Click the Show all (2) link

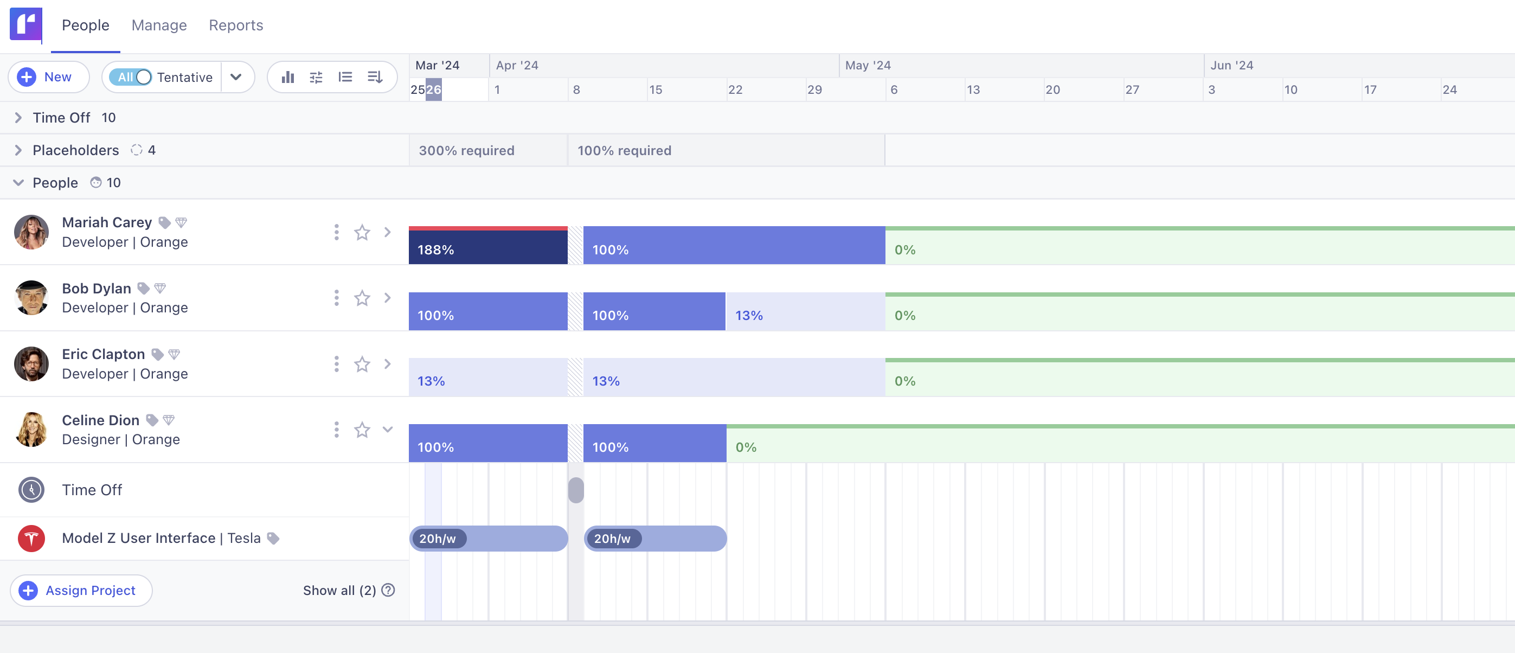coord(340,590)
